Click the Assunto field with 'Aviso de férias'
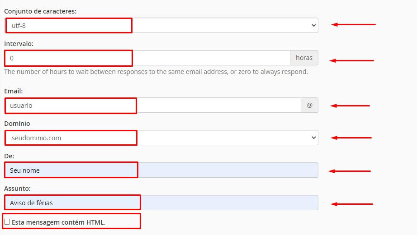This screenshot has width=417, height=235. pos(161,203)
